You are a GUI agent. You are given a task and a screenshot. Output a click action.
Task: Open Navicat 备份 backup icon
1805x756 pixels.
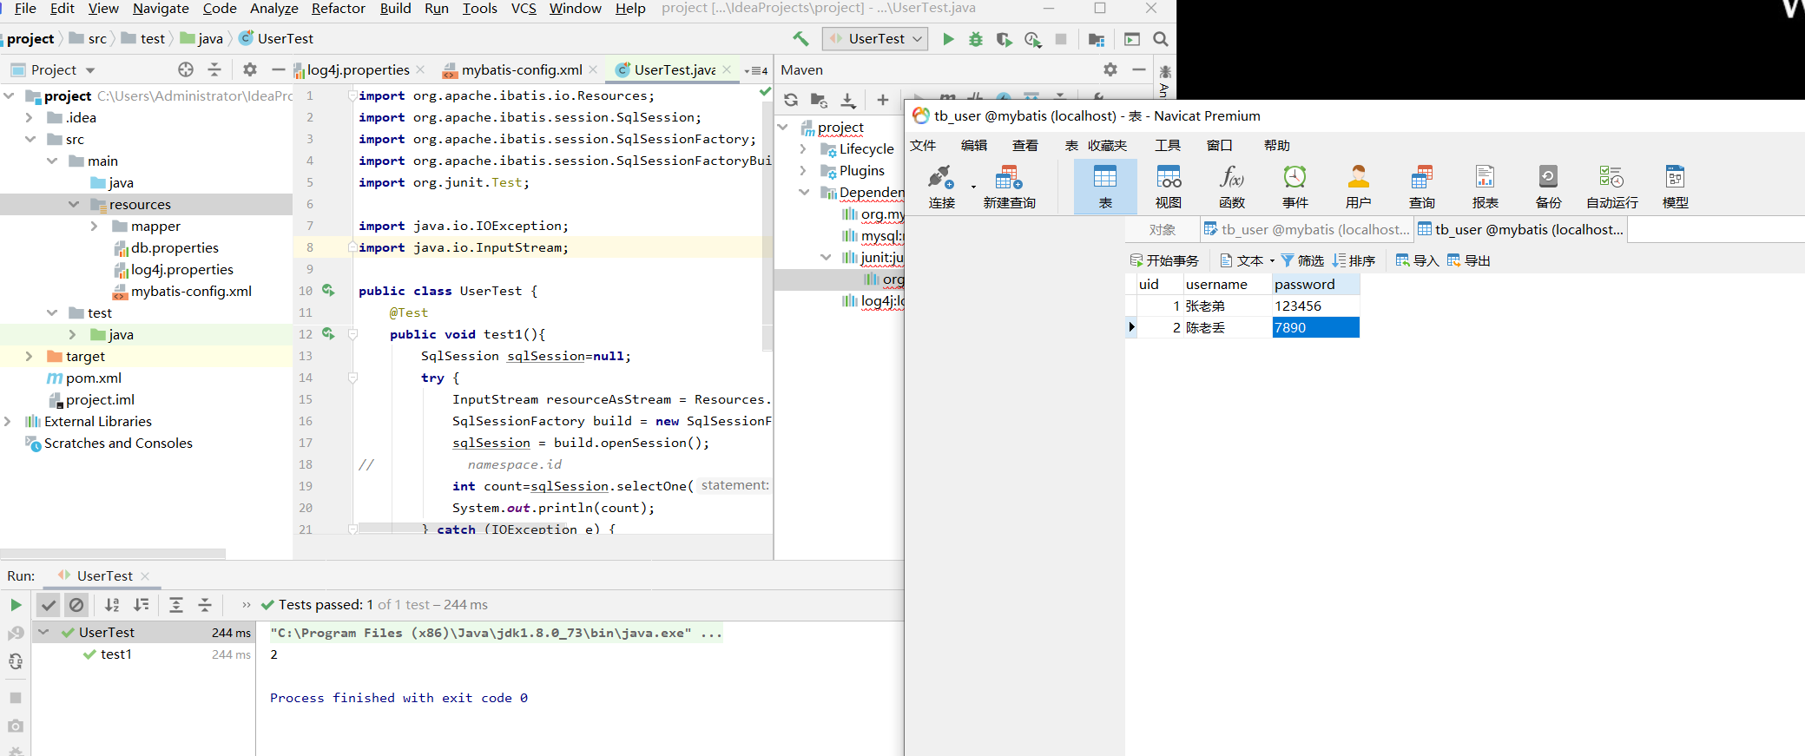tap(1549, 187)
